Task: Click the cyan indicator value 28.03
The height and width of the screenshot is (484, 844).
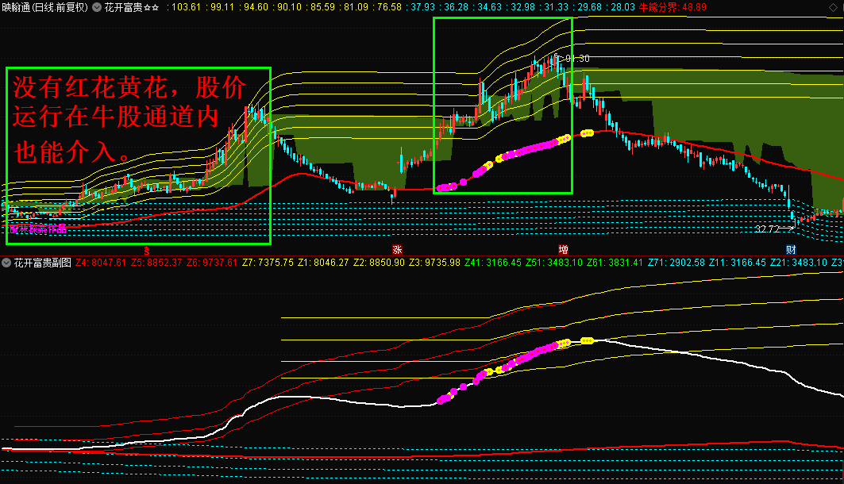Action: coord(621,7)
